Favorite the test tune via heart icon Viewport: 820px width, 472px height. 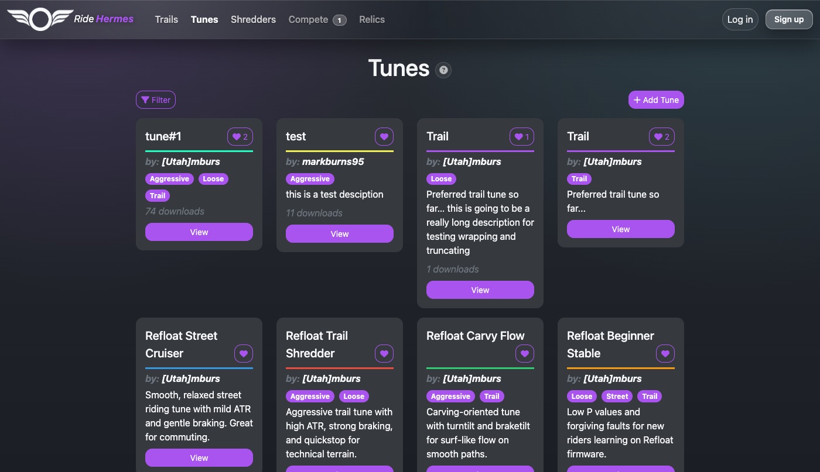click(384, 137)
